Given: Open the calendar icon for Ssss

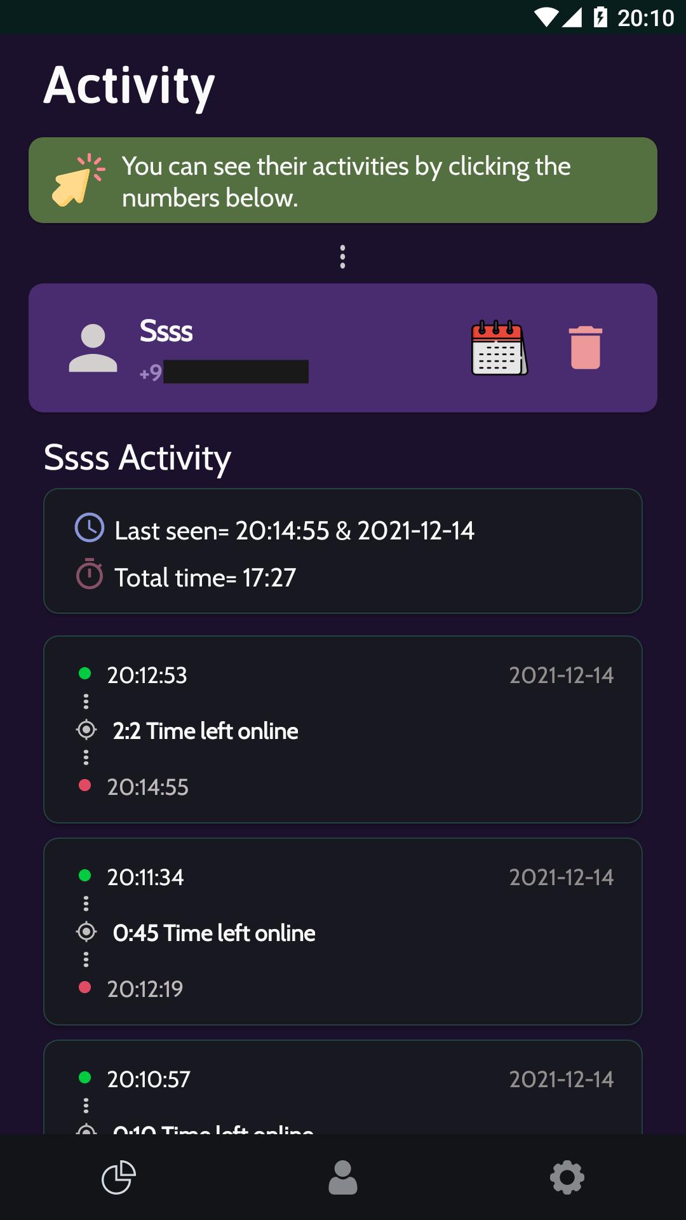Looking at the screenshot, I should click(499, 348).
